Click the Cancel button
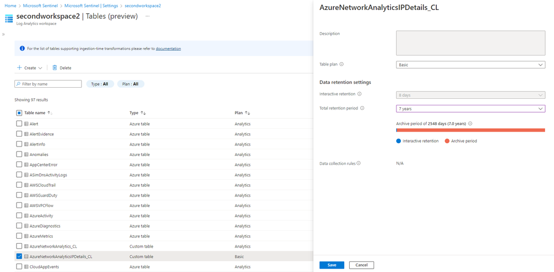The height and width of the screenshot is (272, 554). tap(361, 265)
